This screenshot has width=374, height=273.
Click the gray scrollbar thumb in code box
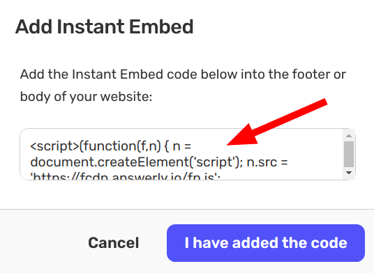pos(349,154)
